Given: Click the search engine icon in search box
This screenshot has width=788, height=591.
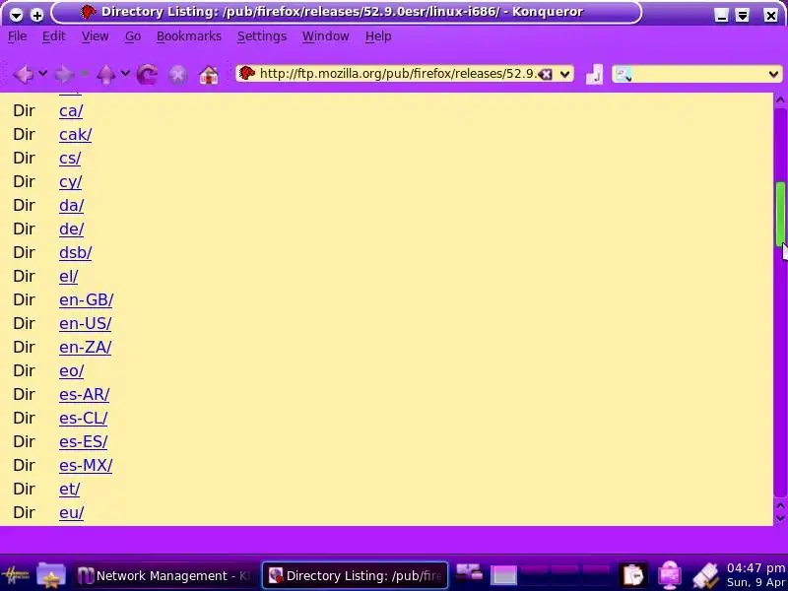Looking at the screenshot, I should tap(624, 75).
